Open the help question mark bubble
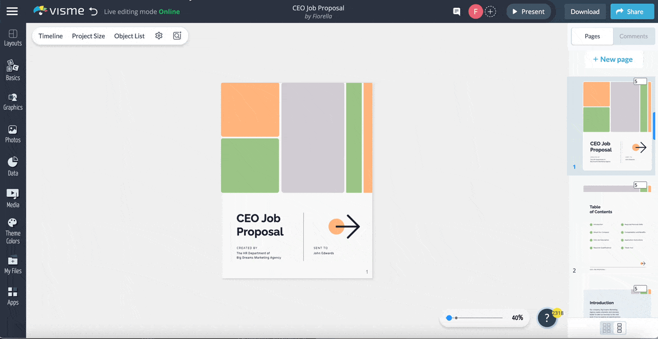Viewport: 658px width, 339px height. pyautogui.click(x=547, y=318)
